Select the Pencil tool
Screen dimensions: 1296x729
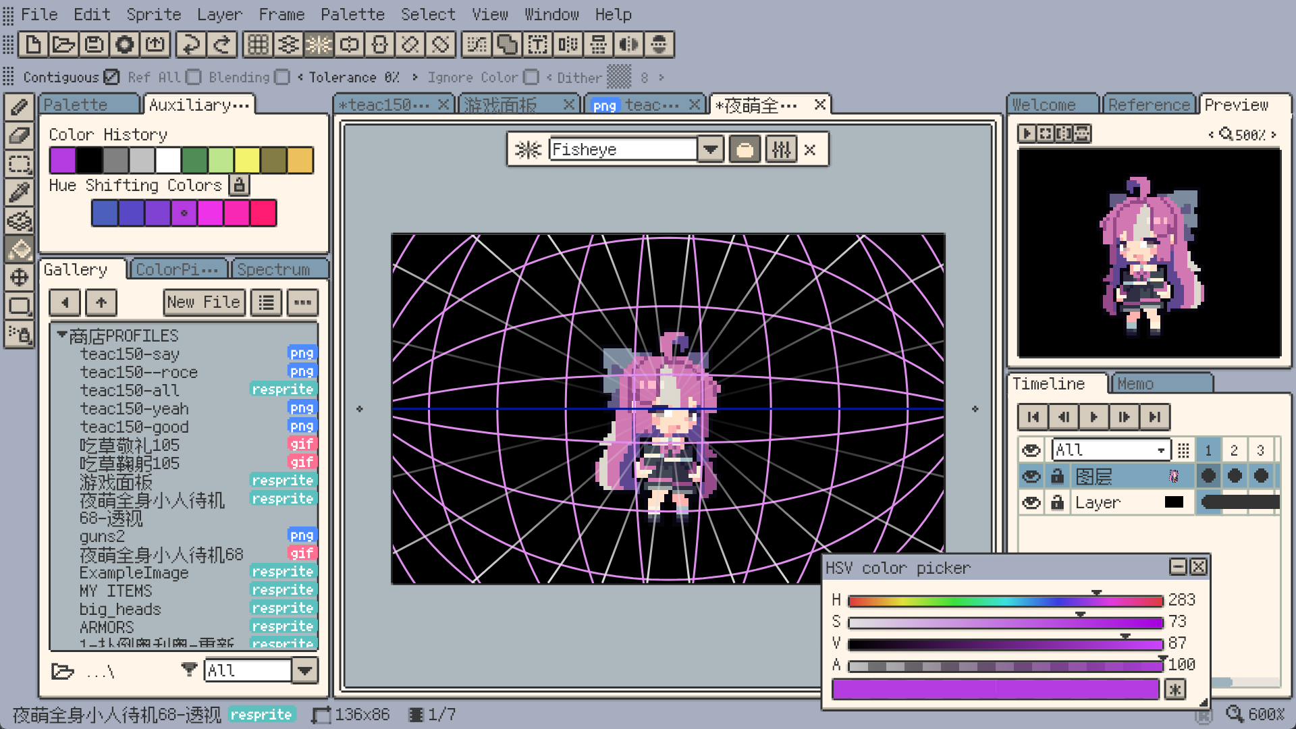click(20, 107)
